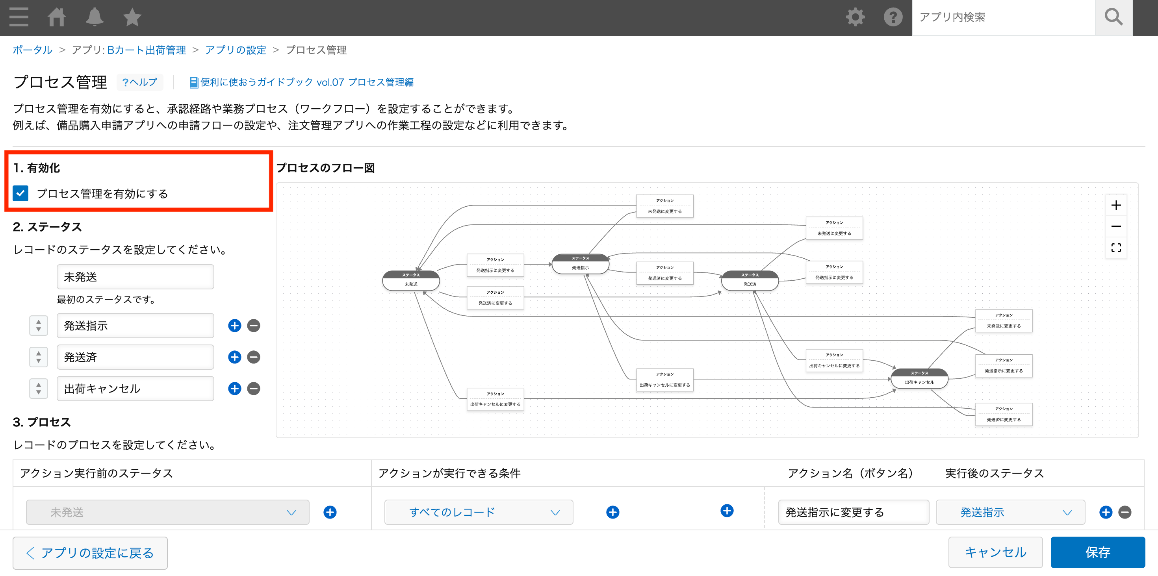Click the 保存 button
Viewport: 1158px width, 576px height.
tap(1098, 552)
